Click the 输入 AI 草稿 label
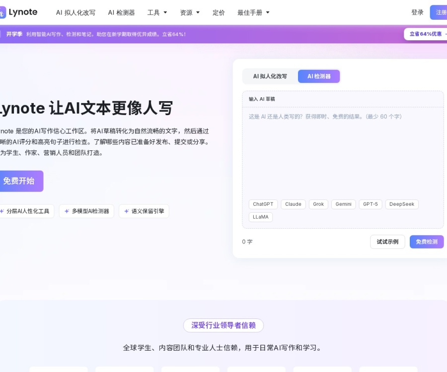447x372 pixels. point(262,99)
